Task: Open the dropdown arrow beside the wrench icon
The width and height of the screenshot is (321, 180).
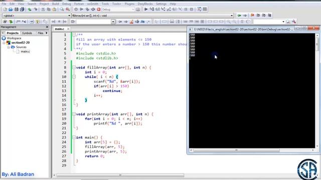Action: click(283, 21)
